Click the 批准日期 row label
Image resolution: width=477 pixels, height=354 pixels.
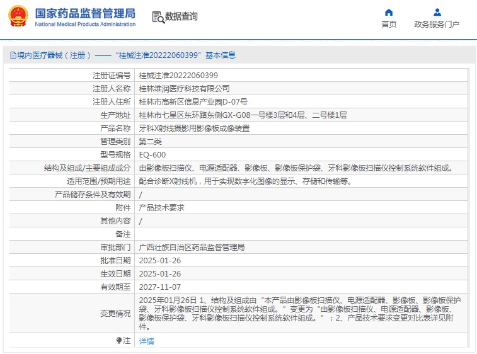tap(115, 261)
